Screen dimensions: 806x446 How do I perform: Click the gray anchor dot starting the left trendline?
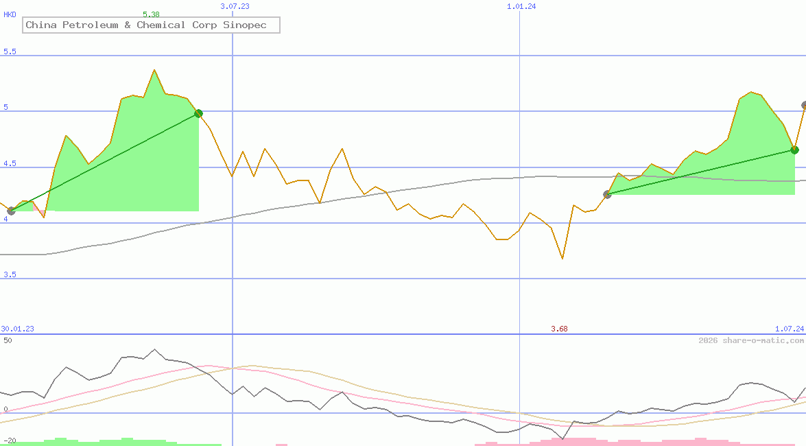pos(10,209)
